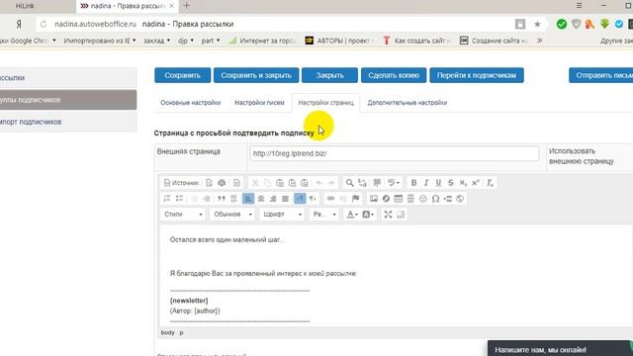Click the Сохранить и закрыть button
The width and height of the screenshot is (633, 356).
click(x=256, y=75)
